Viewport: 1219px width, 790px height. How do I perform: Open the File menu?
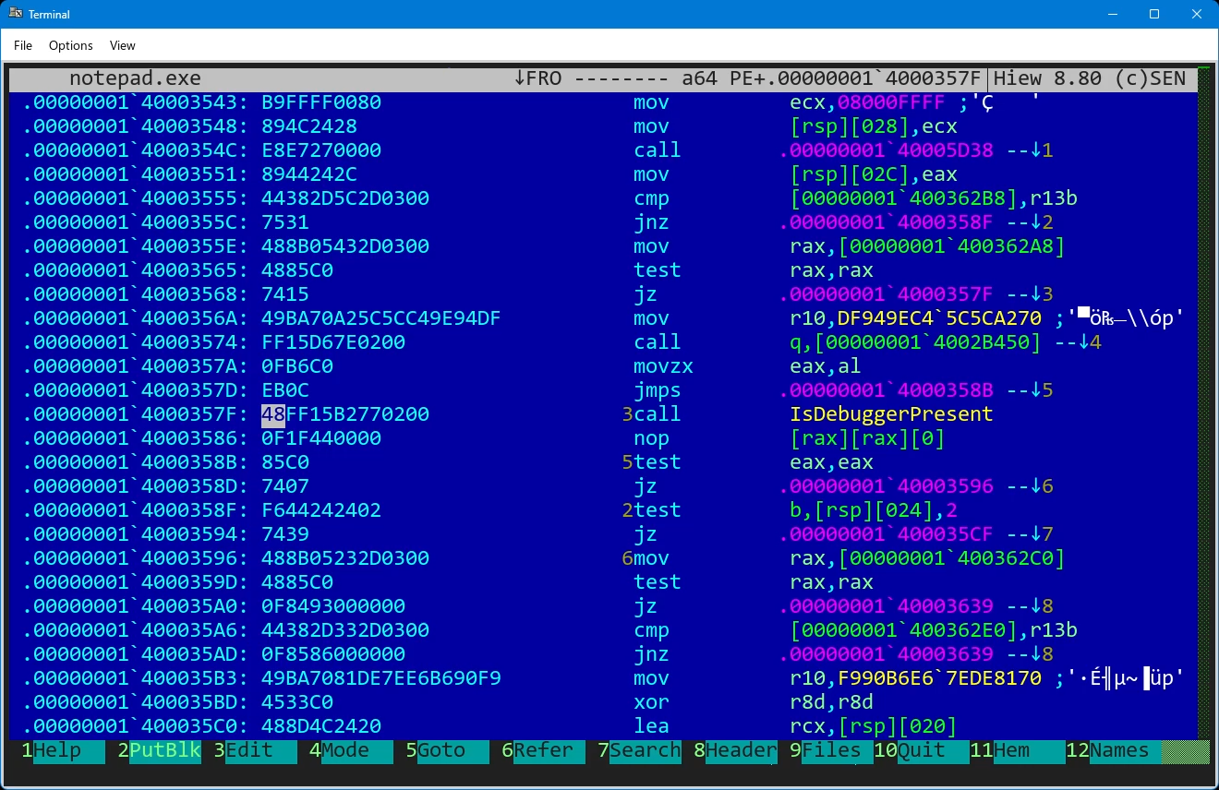point(23,45)
